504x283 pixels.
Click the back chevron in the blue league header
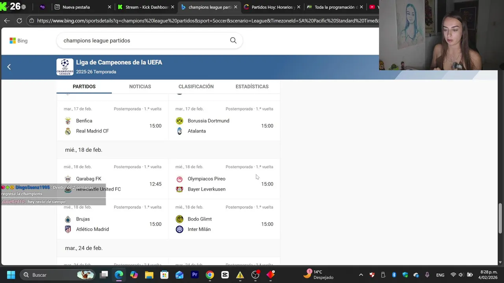[x=9, y=67]
